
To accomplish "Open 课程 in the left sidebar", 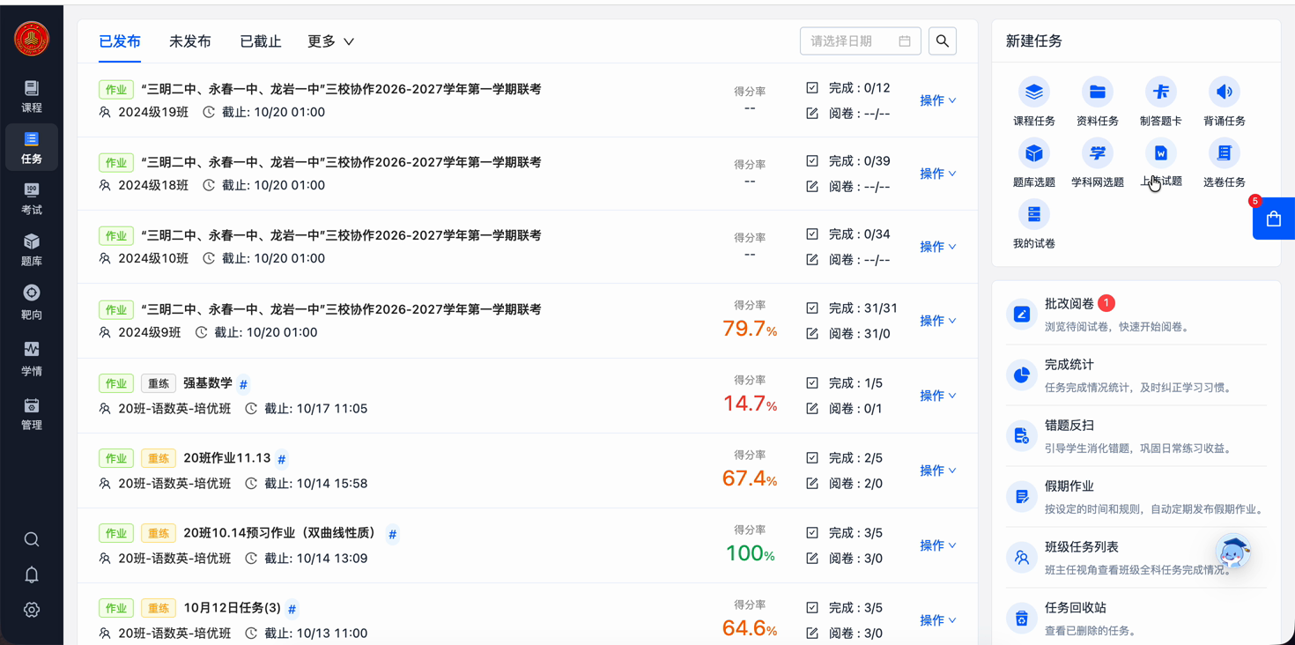I will tap(32, 96).
